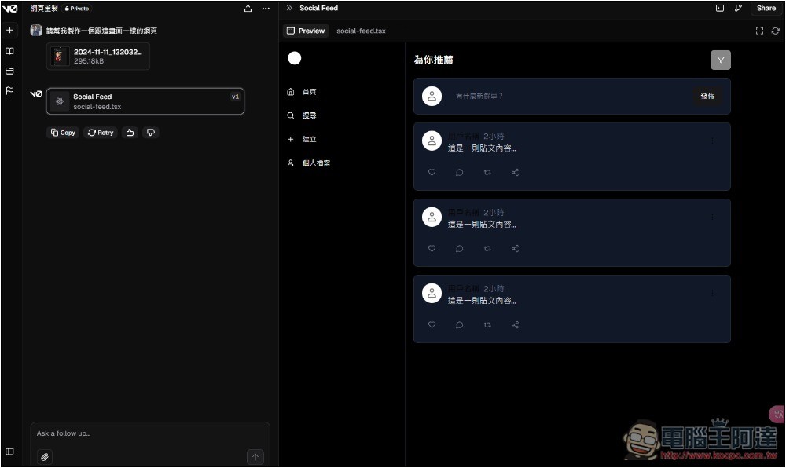The width and height of the screenshot is (786, 468).
Task: Open the three-dot more options menu above the chat
Action: (x=266, y=9)
